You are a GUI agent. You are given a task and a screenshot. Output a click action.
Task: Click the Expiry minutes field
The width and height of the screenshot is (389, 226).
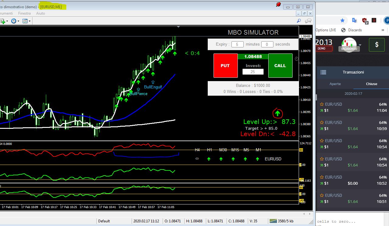pos(237,44)
